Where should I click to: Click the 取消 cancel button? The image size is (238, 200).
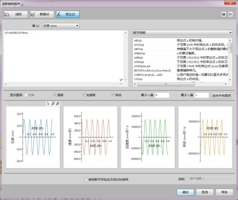(x=205, y=192)
